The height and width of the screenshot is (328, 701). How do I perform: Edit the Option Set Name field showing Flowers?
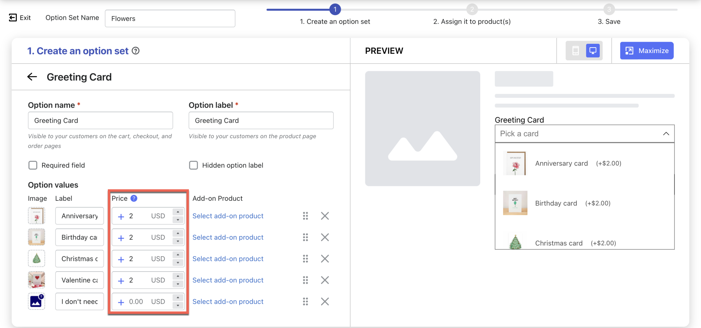tap(170, 18)
